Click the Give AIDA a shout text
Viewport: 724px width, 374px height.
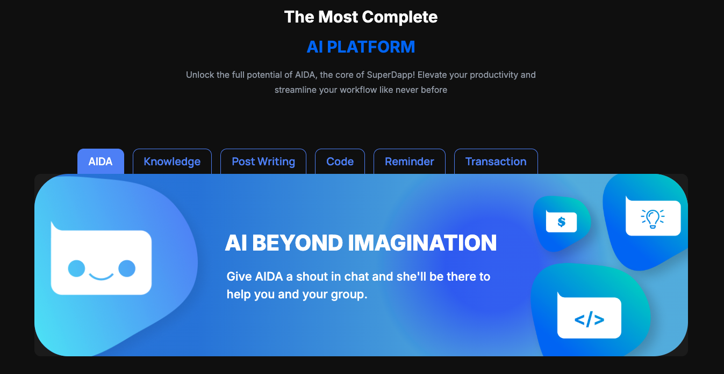pyautogui.click(x=359, y=285)
